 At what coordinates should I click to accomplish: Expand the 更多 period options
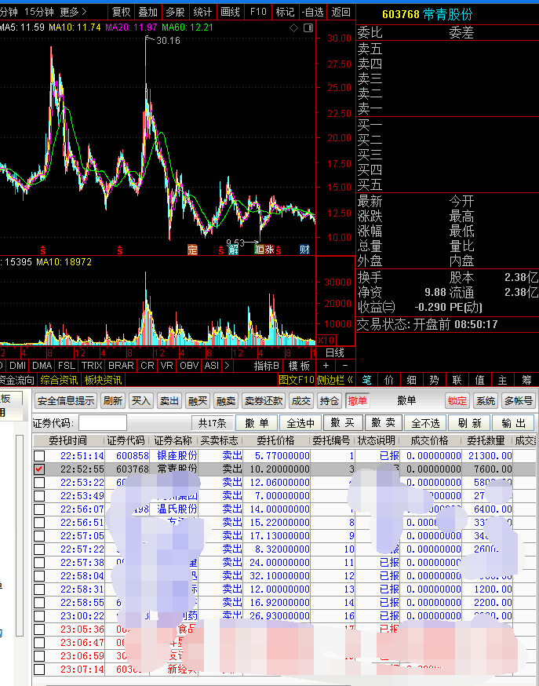(73, 12)
